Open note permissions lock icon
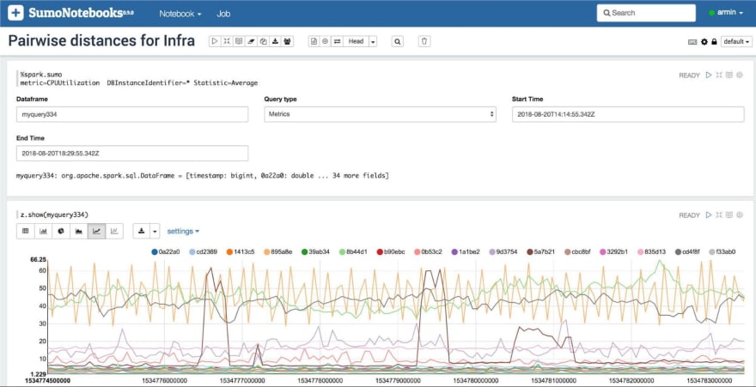The width and height of the screenshot is (756, 387). (x=714, y=42)
